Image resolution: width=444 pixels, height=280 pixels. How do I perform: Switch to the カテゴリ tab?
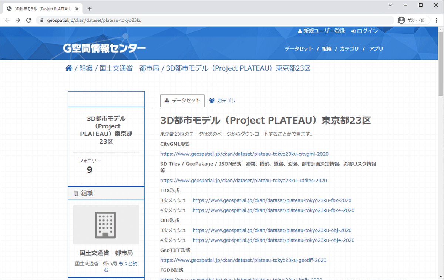point(222,101)
